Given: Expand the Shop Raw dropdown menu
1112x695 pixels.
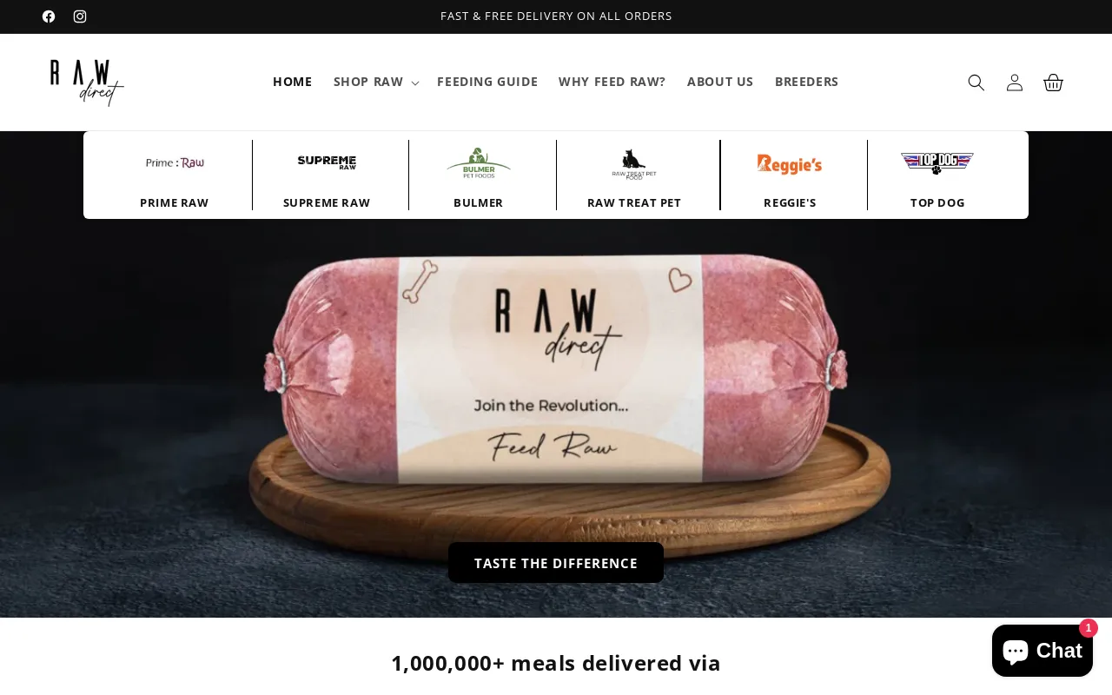Looking at the screenshot, I should [x=376, y=82].
